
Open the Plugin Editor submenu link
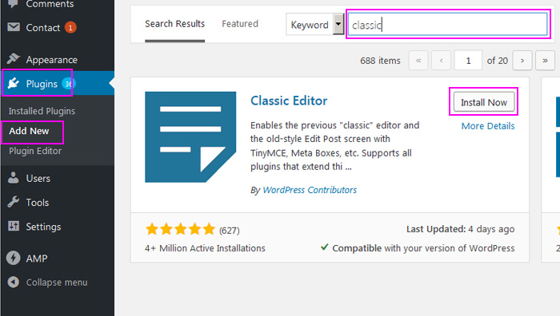tap(35, 151)
